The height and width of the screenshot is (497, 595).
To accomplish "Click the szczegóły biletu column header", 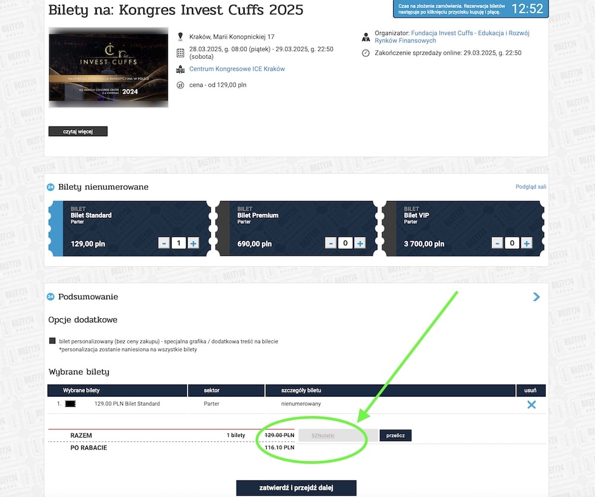I will click(391, 390).
